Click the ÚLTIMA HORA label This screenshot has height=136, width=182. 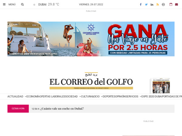[x=18, y=108]
